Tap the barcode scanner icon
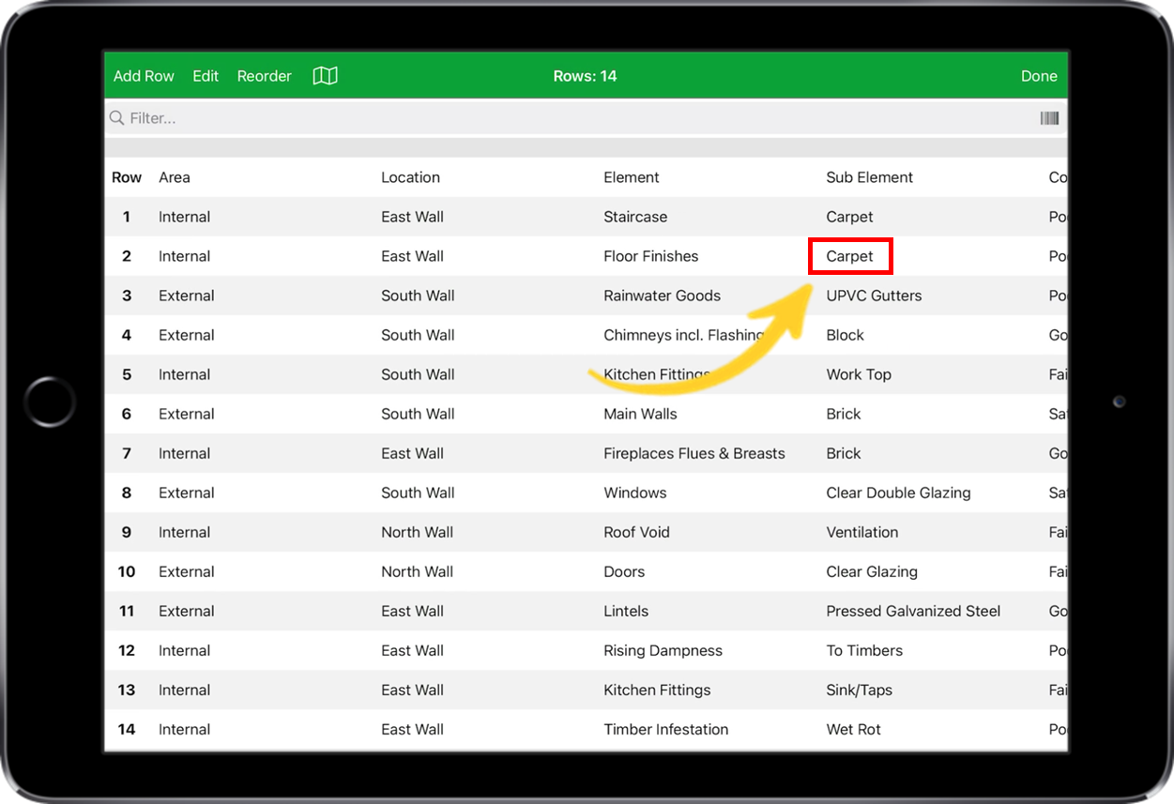 coord(1049,117)
